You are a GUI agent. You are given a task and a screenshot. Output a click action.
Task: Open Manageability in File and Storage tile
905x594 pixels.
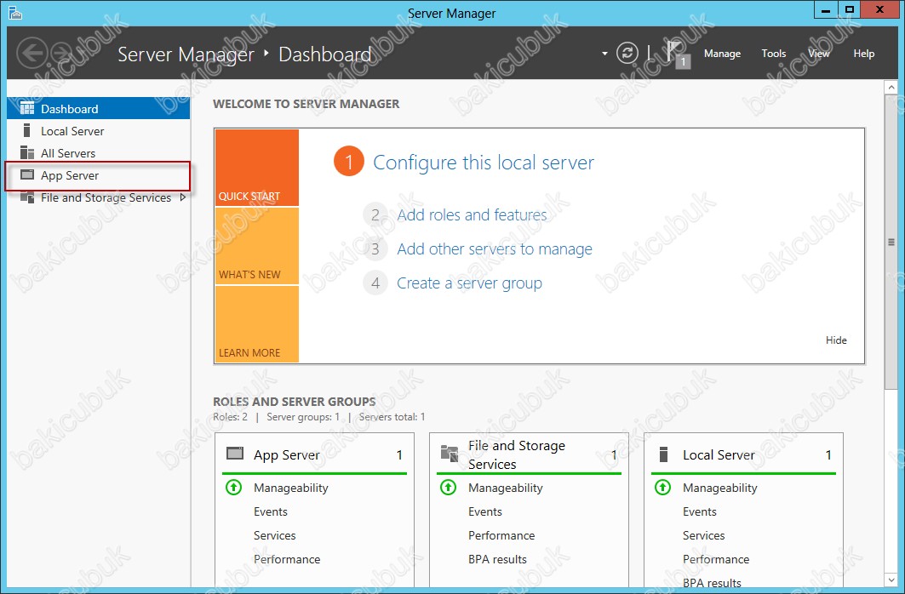point(506,488)
